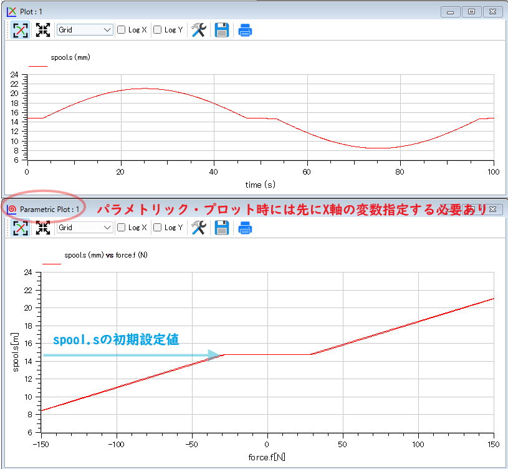Toggle Log Y in Parametric Plot window
This screenshot has width=508, height=469.
point(157,228)
